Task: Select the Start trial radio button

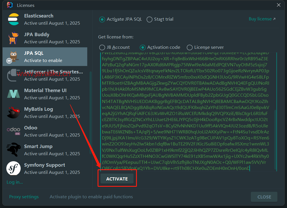Action: point(149,20)
